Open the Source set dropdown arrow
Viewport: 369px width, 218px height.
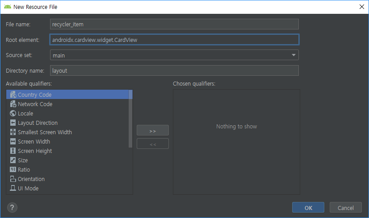(x=294, y=55)
